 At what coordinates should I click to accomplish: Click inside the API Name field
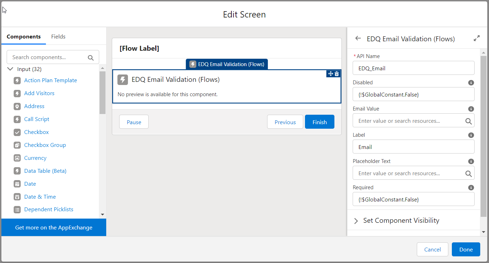(x=413, y=68)
